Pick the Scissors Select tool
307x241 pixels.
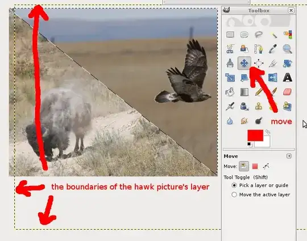coord(230,49)
